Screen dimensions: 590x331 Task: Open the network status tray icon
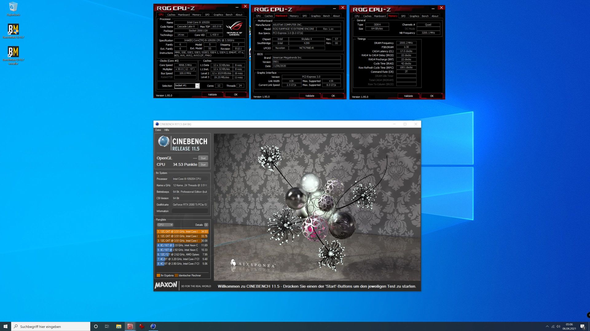coord(553,326)
